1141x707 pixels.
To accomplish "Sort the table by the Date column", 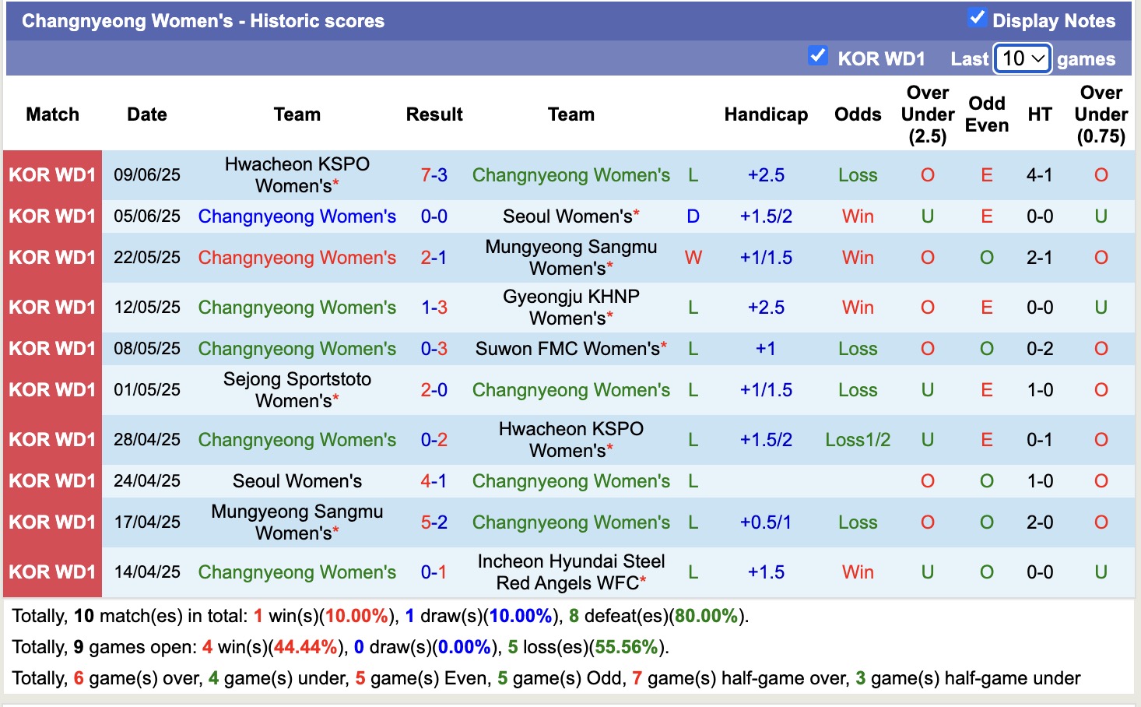I will click(146, 114).
